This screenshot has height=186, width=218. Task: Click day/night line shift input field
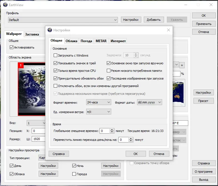point(124,140)
